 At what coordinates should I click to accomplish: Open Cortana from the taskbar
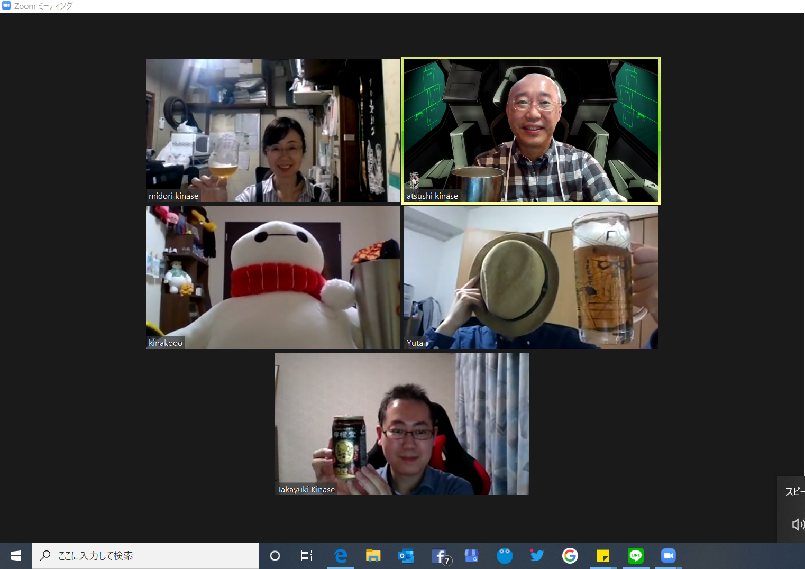(275, 556)
